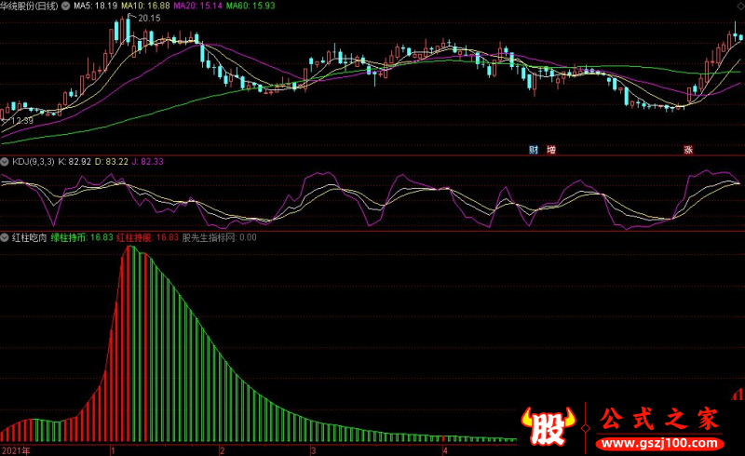Click the 20.15 high price label
Image resolution: width=745 pixels, height=456 pixels.
pos(149,19)
